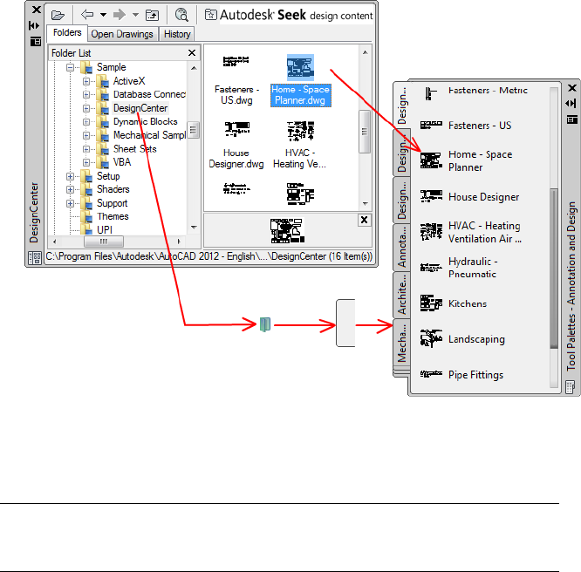Select the House Designer tool
This screenshot has width=581, height=572.
(x=470, y=197)
